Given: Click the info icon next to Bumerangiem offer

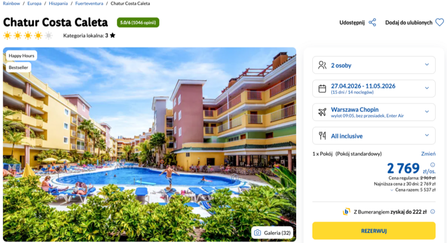Looking at the screenshot, I should pos(432,211).
